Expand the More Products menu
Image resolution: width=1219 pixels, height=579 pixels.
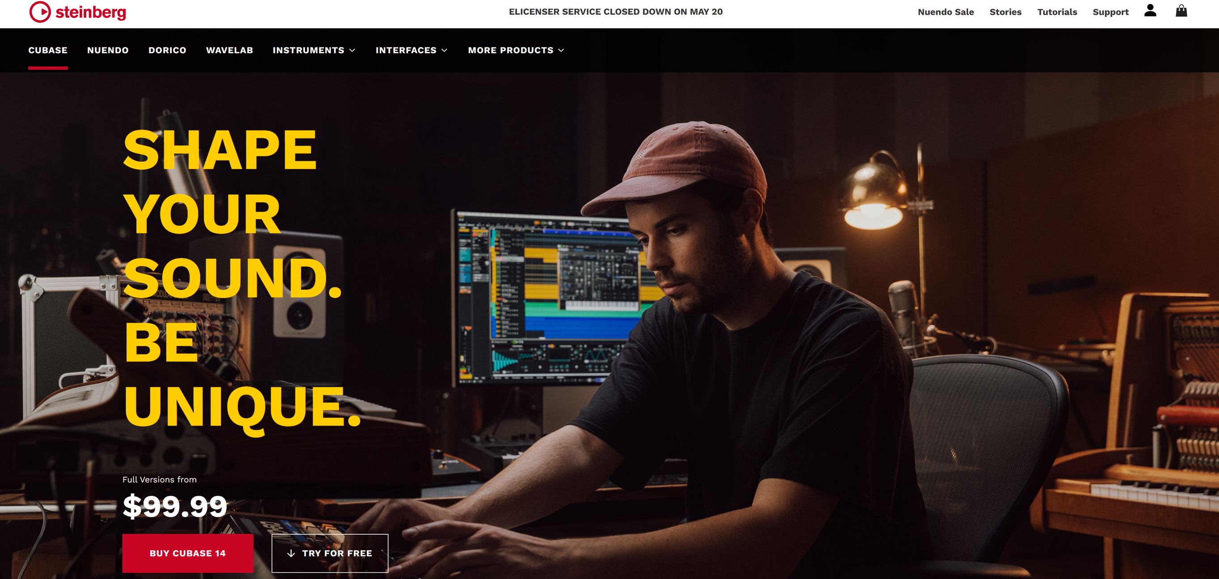516,50
